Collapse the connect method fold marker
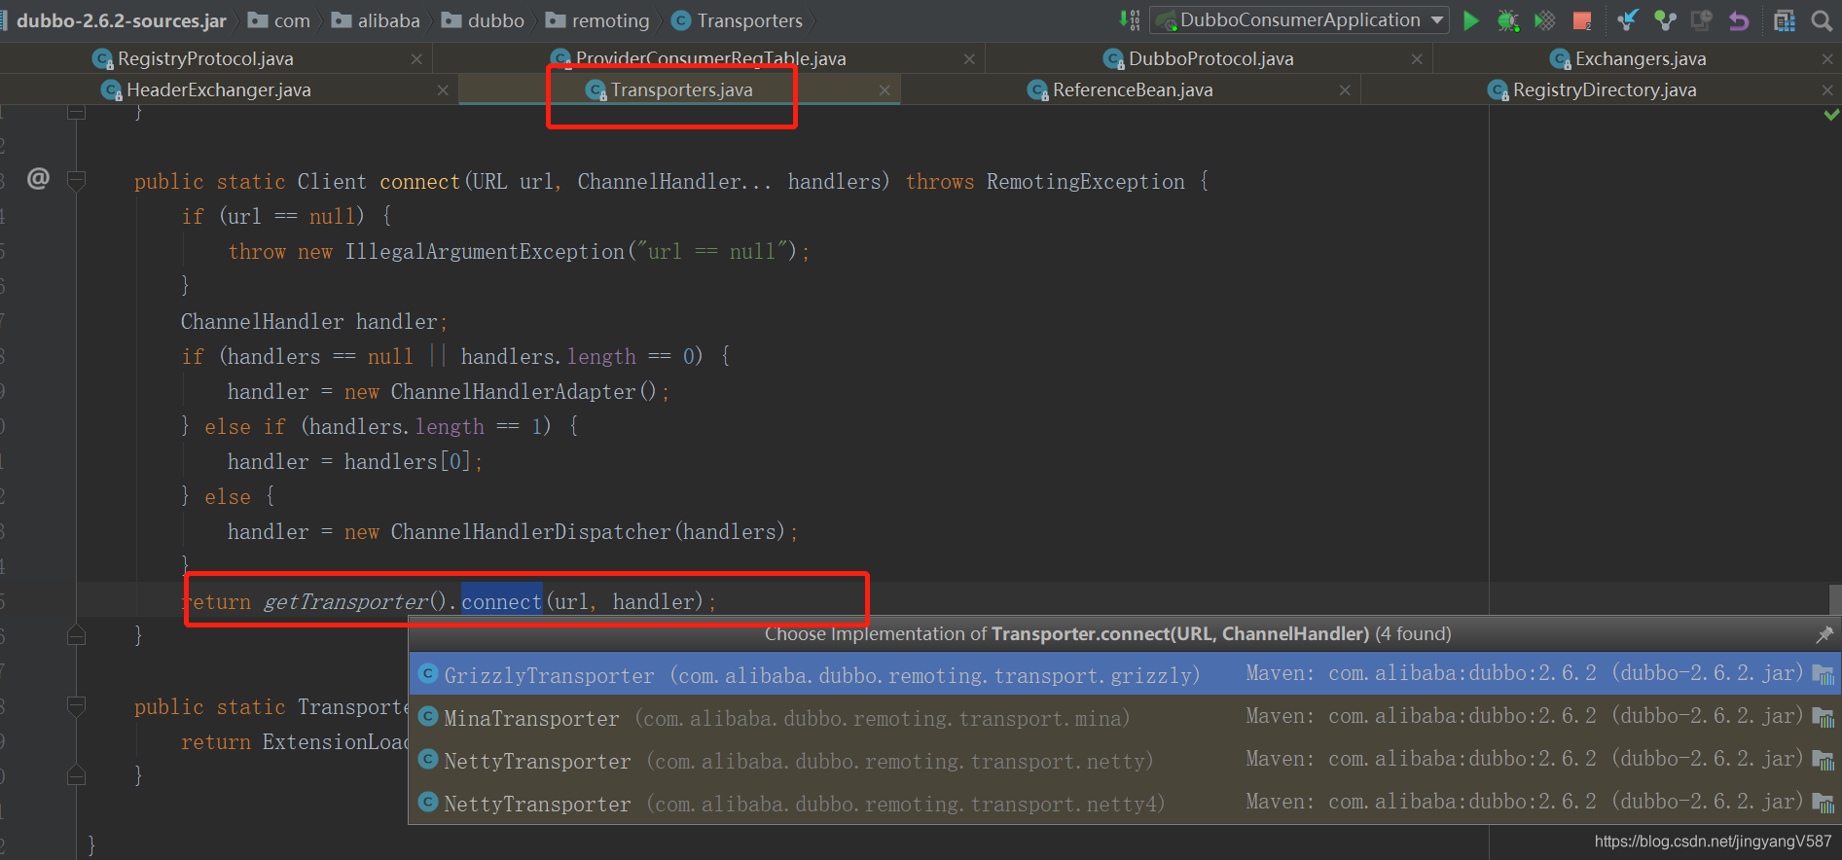The height and width of the screenshot is (860, 1842). [x=76, y=180]
